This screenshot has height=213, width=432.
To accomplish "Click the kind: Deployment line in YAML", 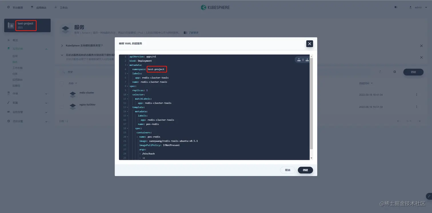I will [x=141, y=61].
